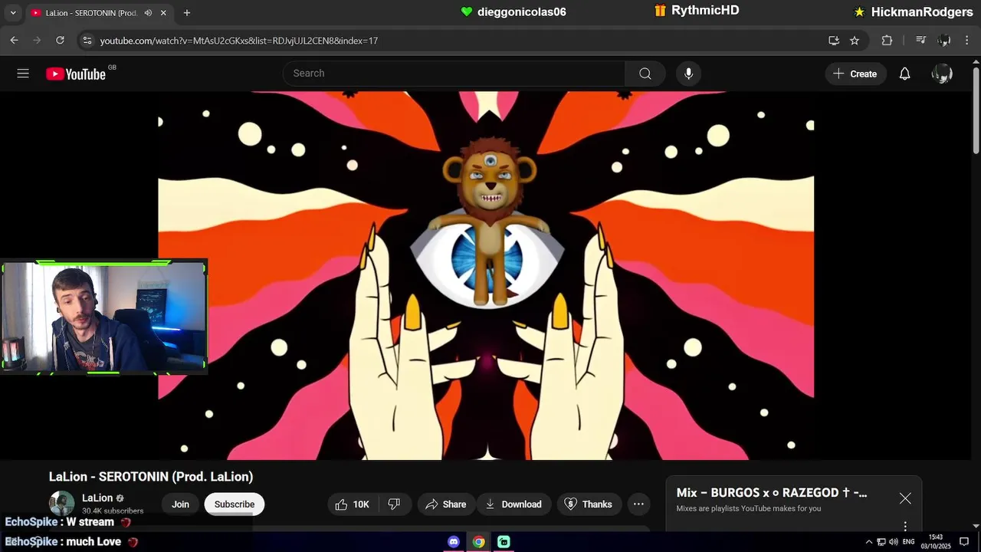Like the video with 10K likes
Viewport: 981px width, 552px height.
click(352, 504)
